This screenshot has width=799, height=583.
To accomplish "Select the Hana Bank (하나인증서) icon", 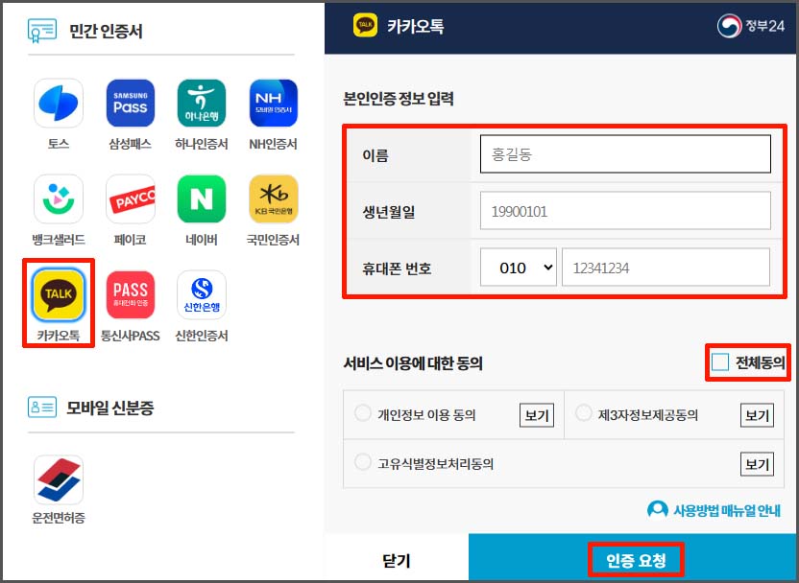I will pos(202,104).
